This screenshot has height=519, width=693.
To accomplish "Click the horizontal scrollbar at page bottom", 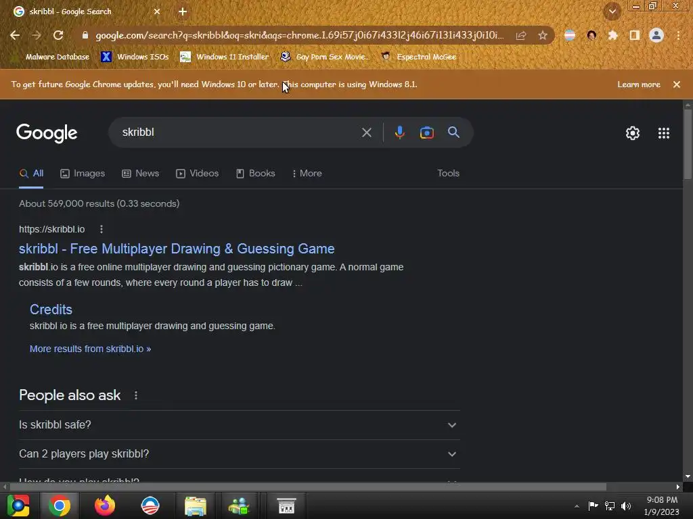I will point(308,487).
